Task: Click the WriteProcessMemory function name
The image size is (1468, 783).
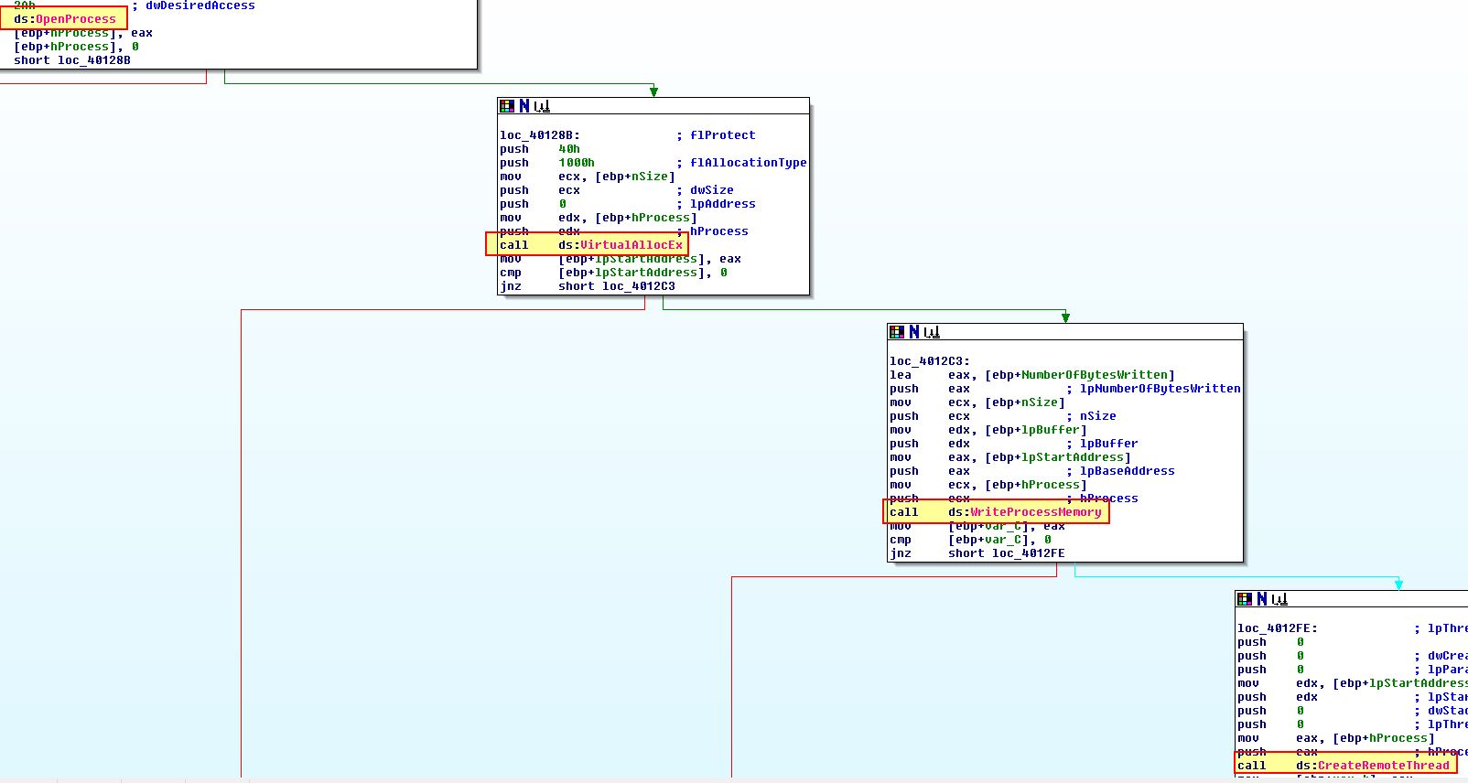Action: pos(1035,512)
